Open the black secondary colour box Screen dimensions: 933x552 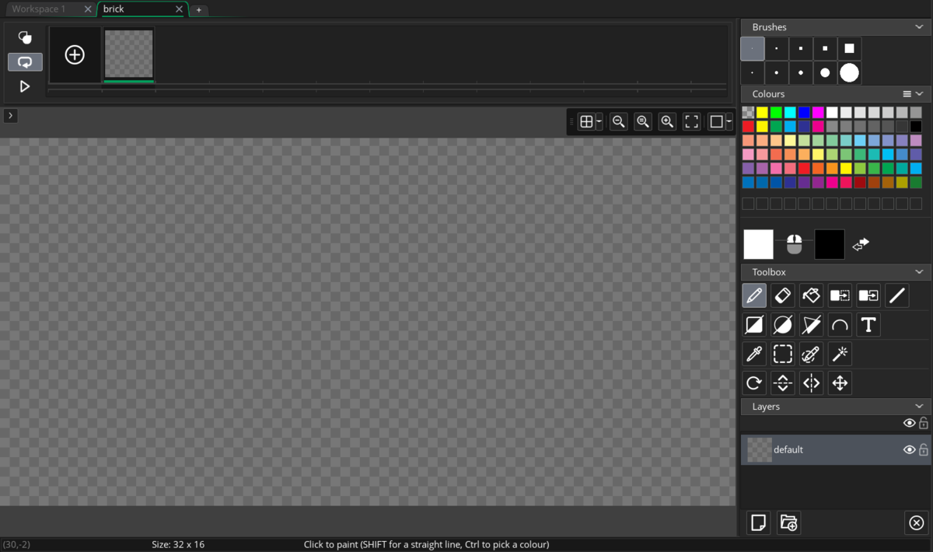point(830,244)
